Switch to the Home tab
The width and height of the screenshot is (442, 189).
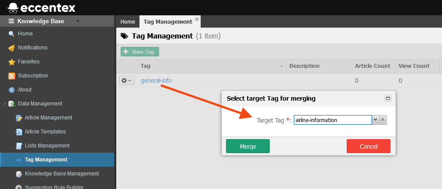128,22
